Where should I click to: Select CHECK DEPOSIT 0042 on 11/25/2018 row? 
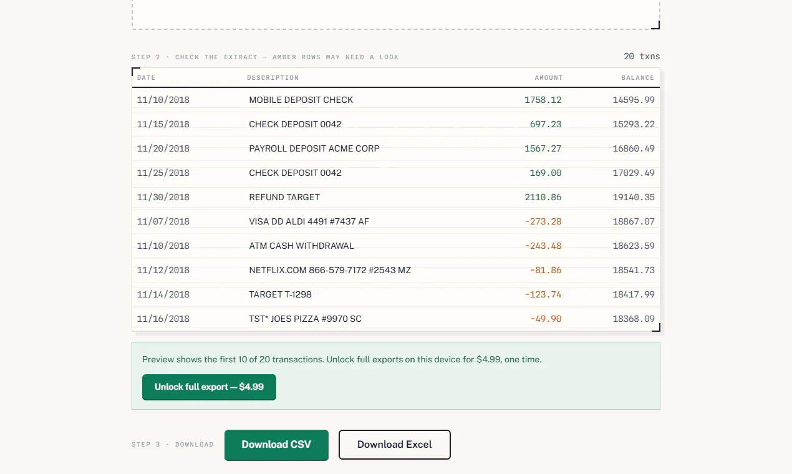(x=296, y=173)
